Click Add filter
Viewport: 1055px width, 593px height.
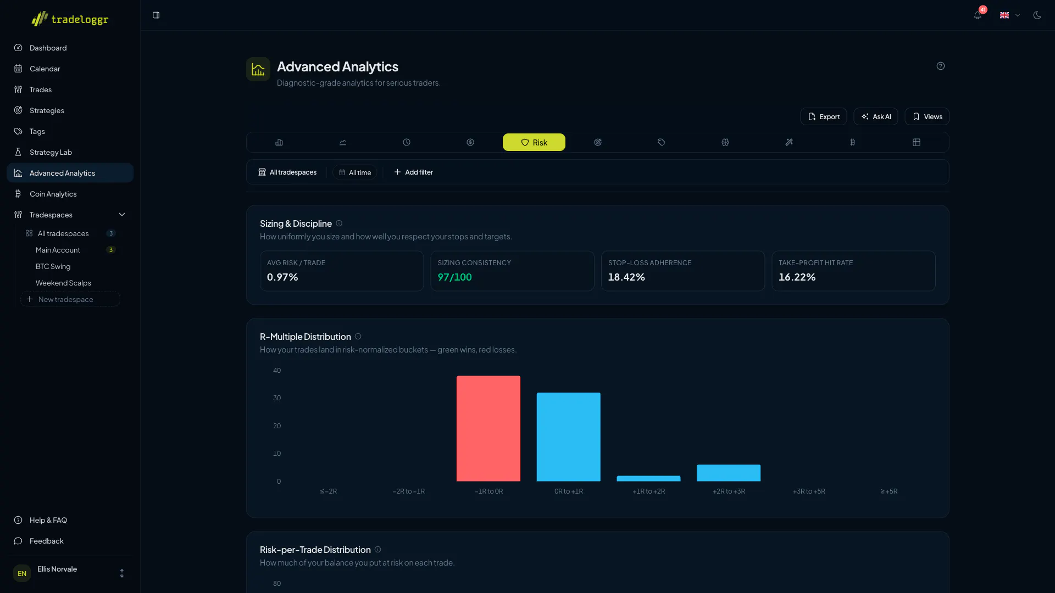tap(414, 172)
